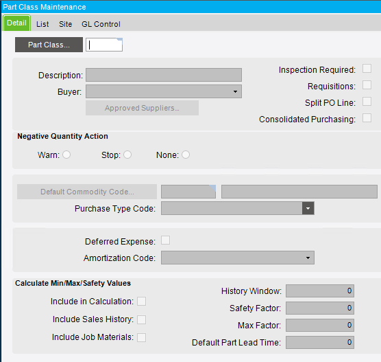Enable the Inspection Required checkbox
Viewport: 381px width, 362px height.
[x=367, y=69]
